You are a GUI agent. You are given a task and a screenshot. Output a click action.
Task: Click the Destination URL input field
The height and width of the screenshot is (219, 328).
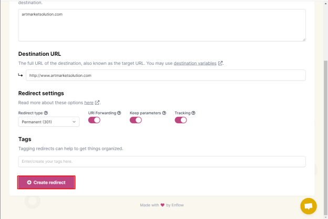click(x=166, y=75)
